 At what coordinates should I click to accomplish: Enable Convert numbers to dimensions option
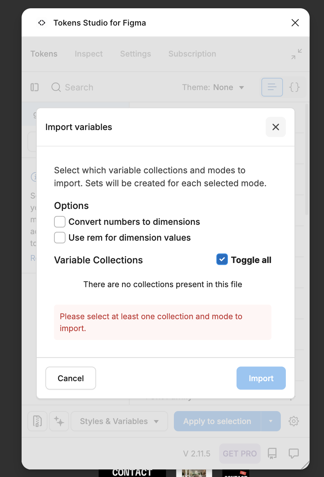click(x=60, y=222)
